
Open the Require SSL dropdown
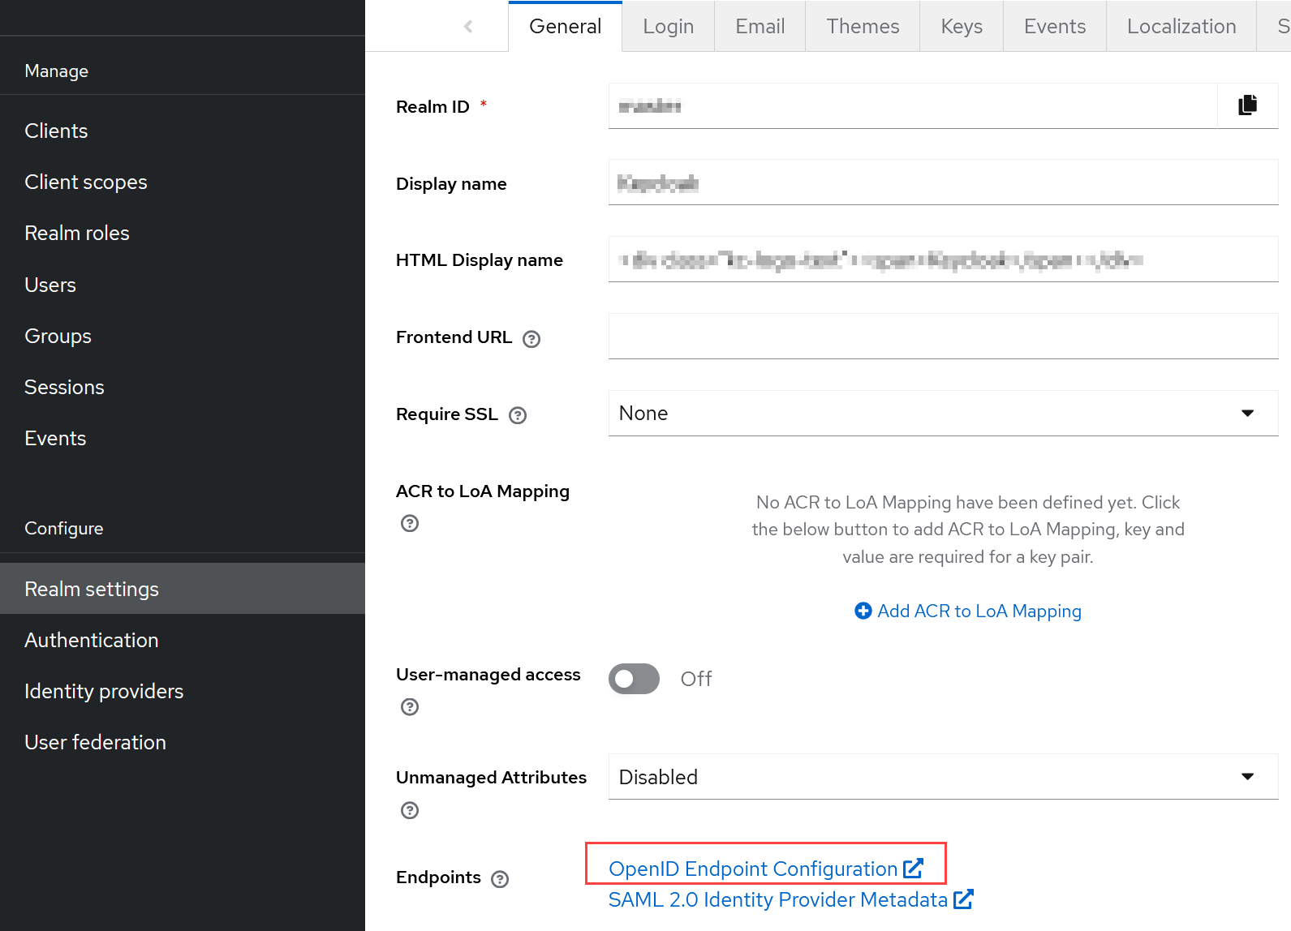[x=943, y=414]
